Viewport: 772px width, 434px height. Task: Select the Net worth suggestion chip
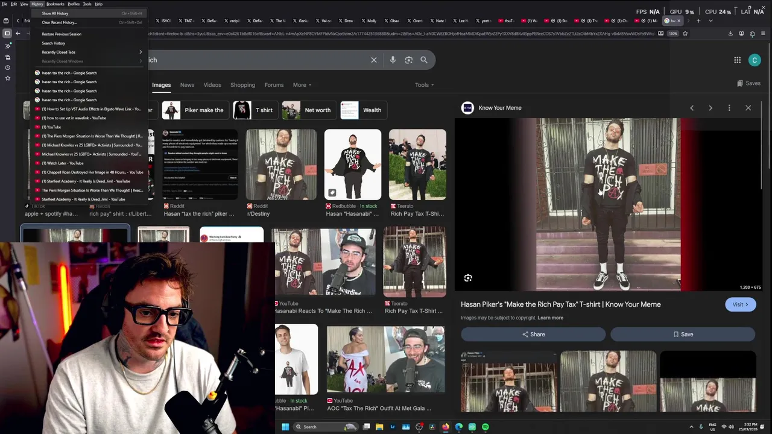tap(308, 110)
